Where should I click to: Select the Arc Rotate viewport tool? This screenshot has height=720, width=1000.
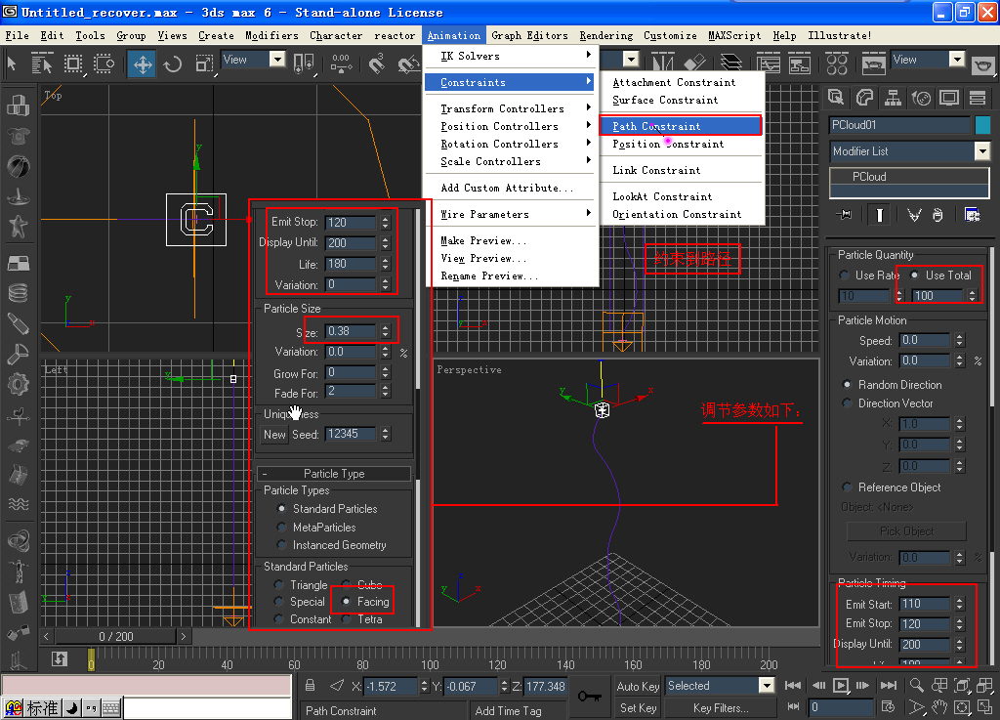click(962, 707)
